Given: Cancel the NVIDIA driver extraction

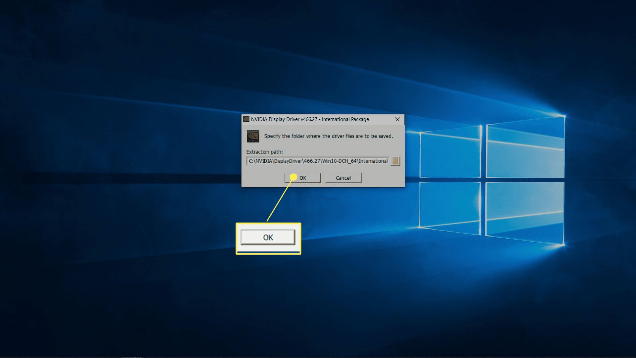Looking at the screenshot, I should [x=343, y=178].
